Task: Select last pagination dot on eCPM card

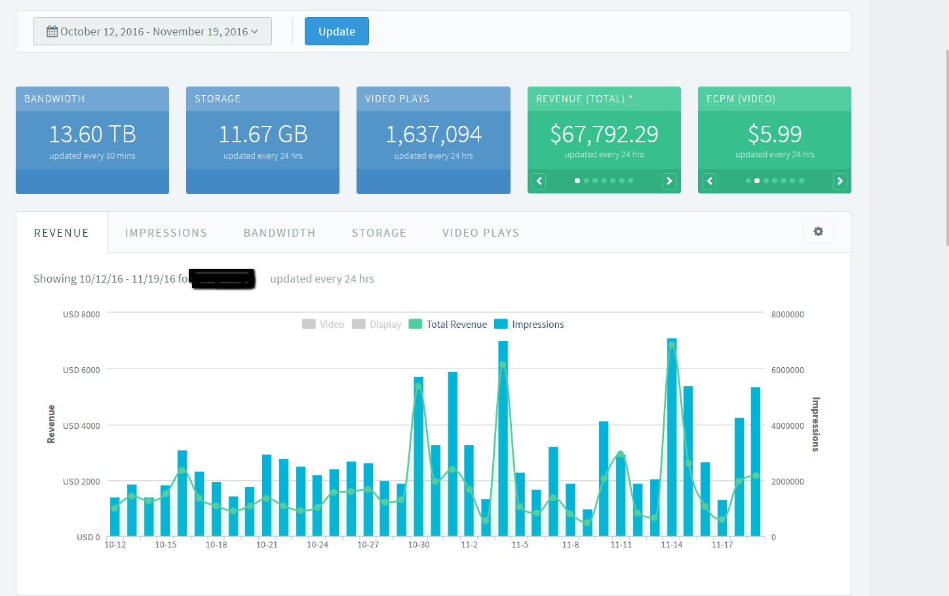Action: [x=802, y=180]
